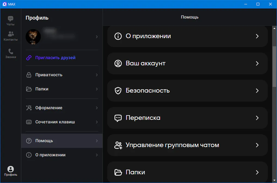The height and width of the screenshot is (183, 277).
Task: Click the speech bubble Переписка icon
Action: coord(118,118)
